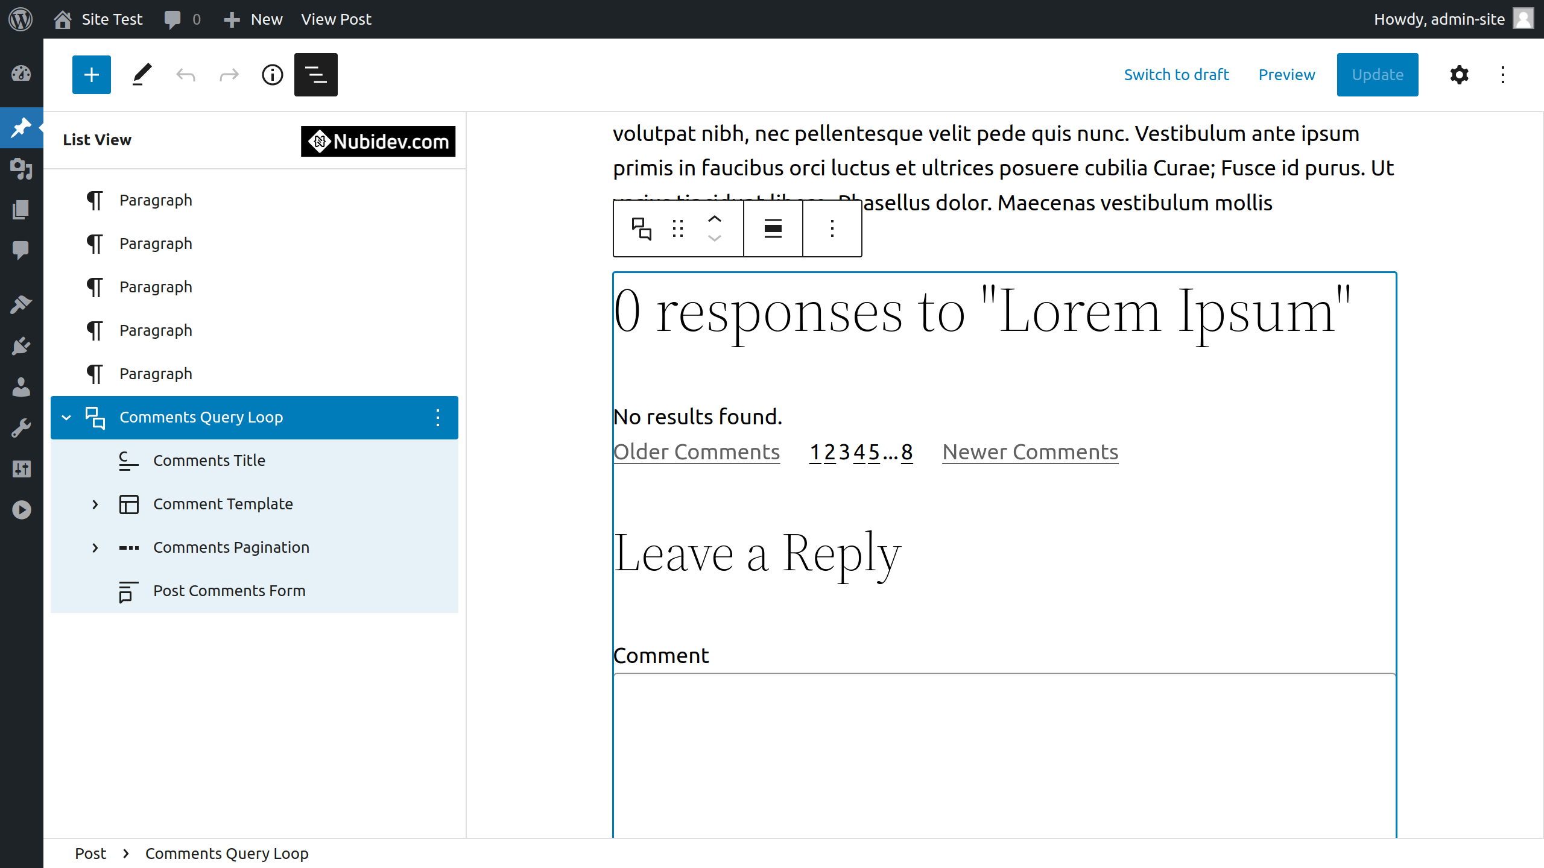The image size is (1544, 868).
Task: Open block toolbar options menu
Action: pos(832,228)
